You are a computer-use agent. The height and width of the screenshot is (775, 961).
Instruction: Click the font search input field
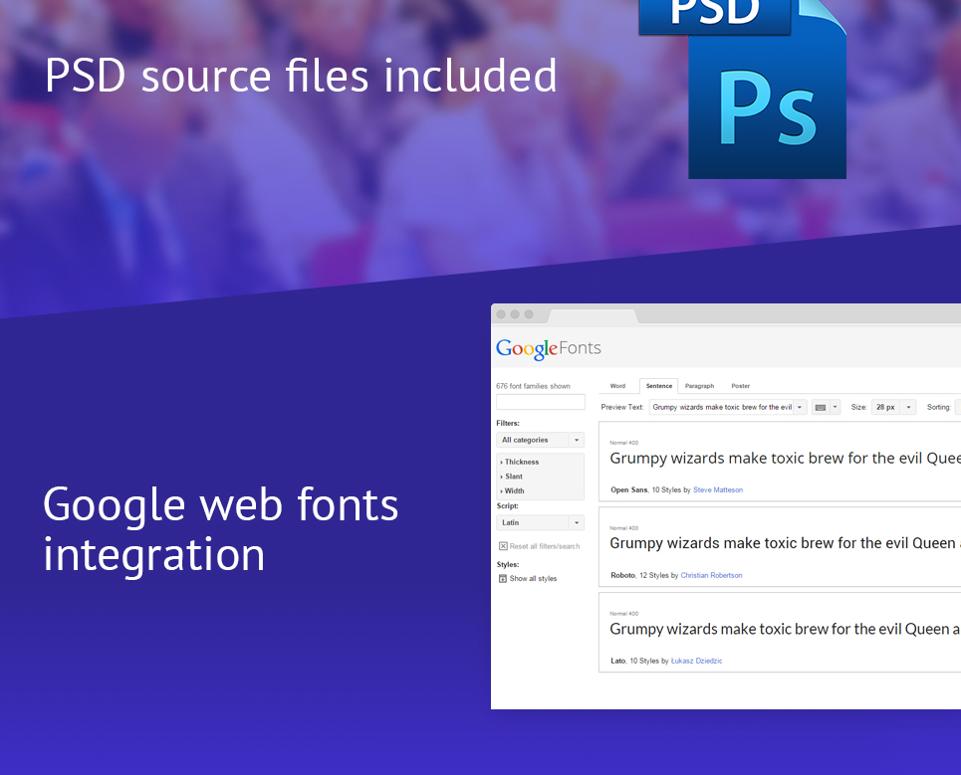tap(541, 402)
